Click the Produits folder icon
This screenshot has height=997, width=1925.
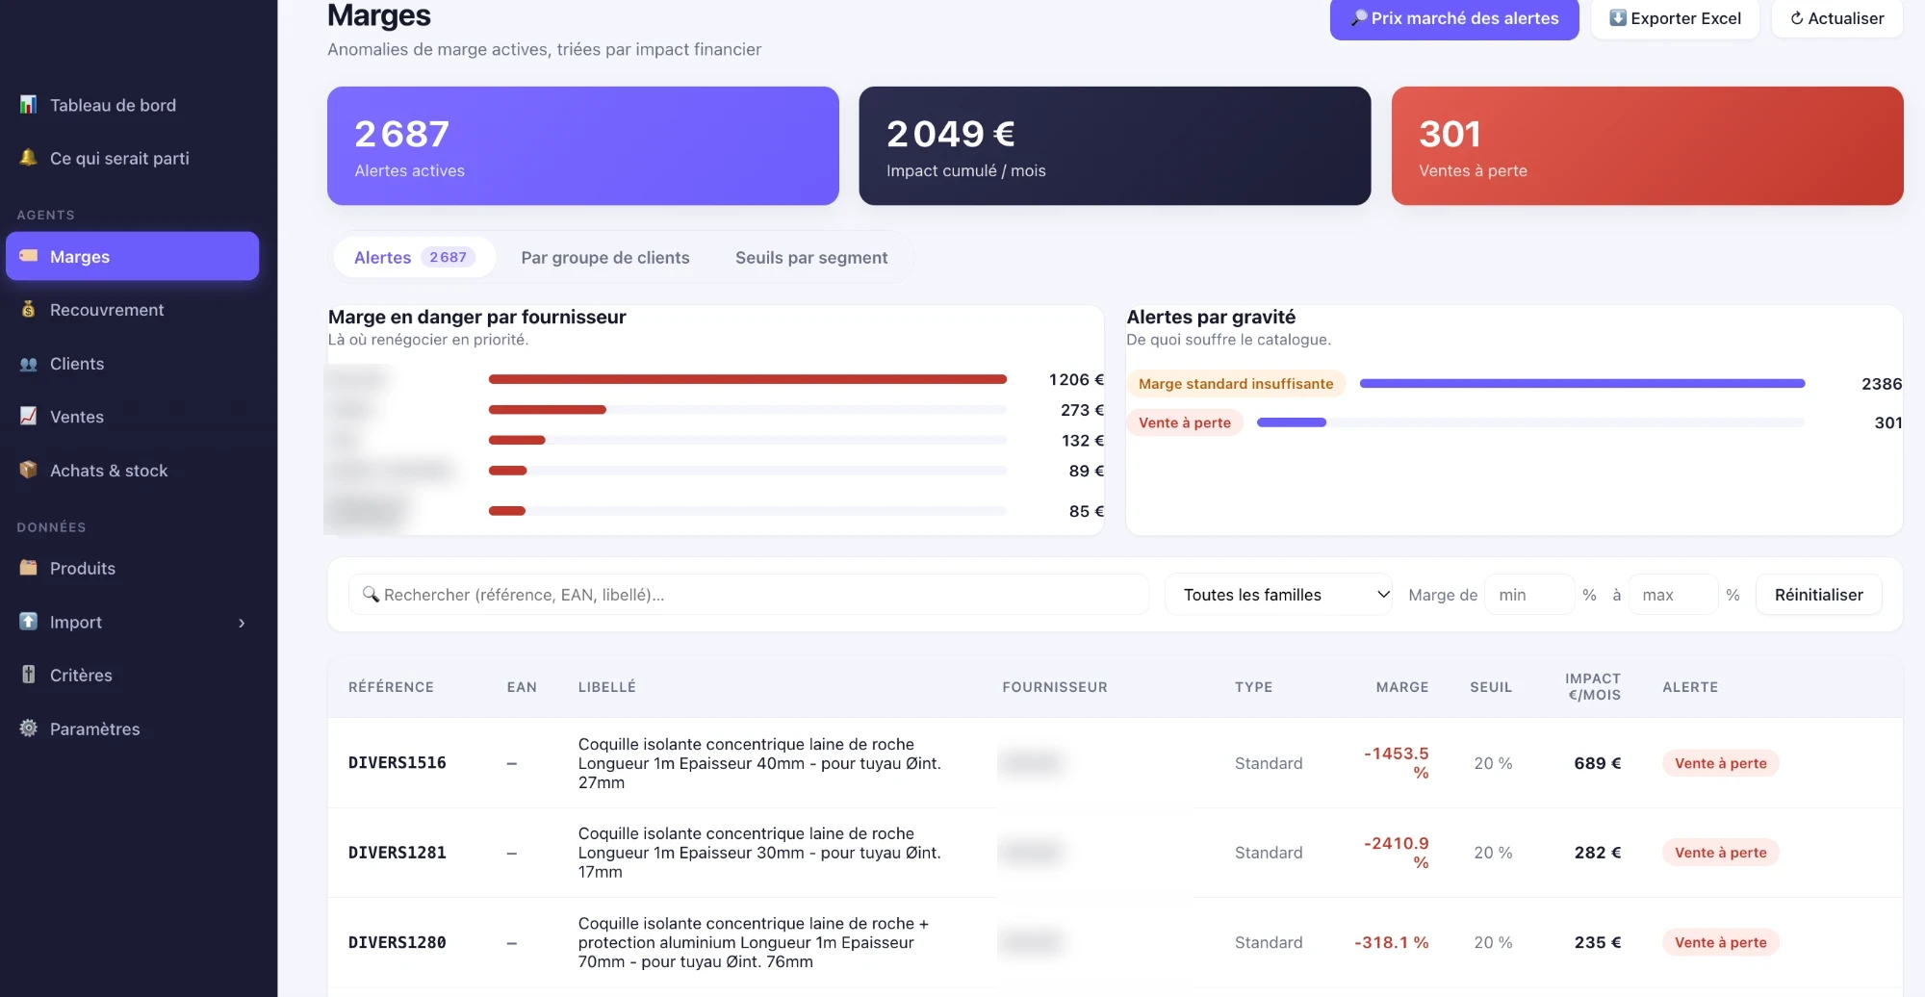point(29,568)
